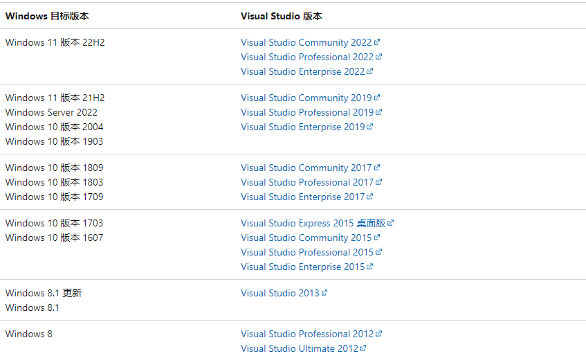Select the 'Windows 10 版本 1703' text
The image size is (586, 358).
pyautogui.click(x=54, y=223)
